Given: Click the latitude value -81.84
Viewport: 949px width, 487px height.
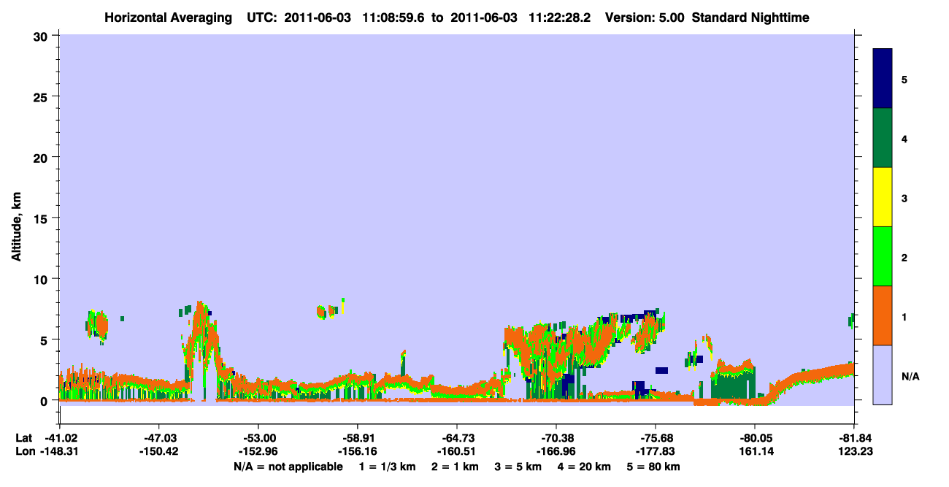Looking at the screenshot, I should tap(854, 438).
